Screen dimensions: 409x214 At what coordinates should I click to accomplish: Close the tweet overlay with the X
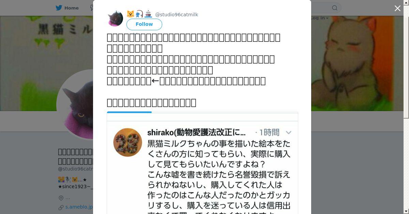point(397,8)
